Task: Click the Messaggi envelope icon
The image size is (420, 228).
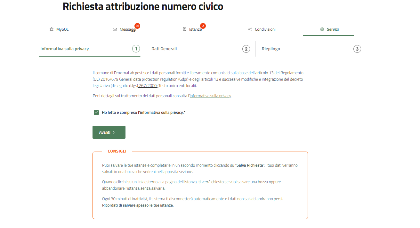Action: pos(115,29)
